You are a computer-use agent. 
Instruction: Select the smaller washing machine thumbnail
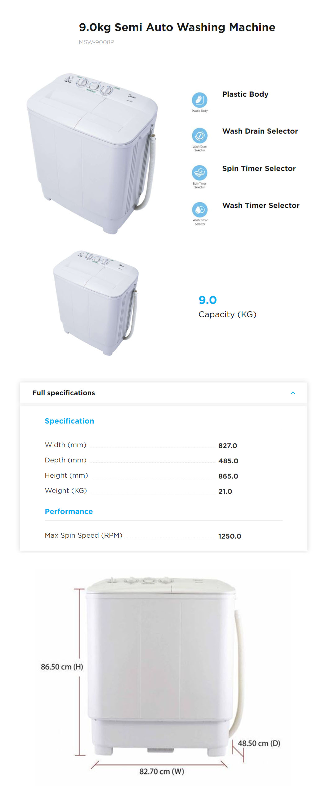pos(96,302)
